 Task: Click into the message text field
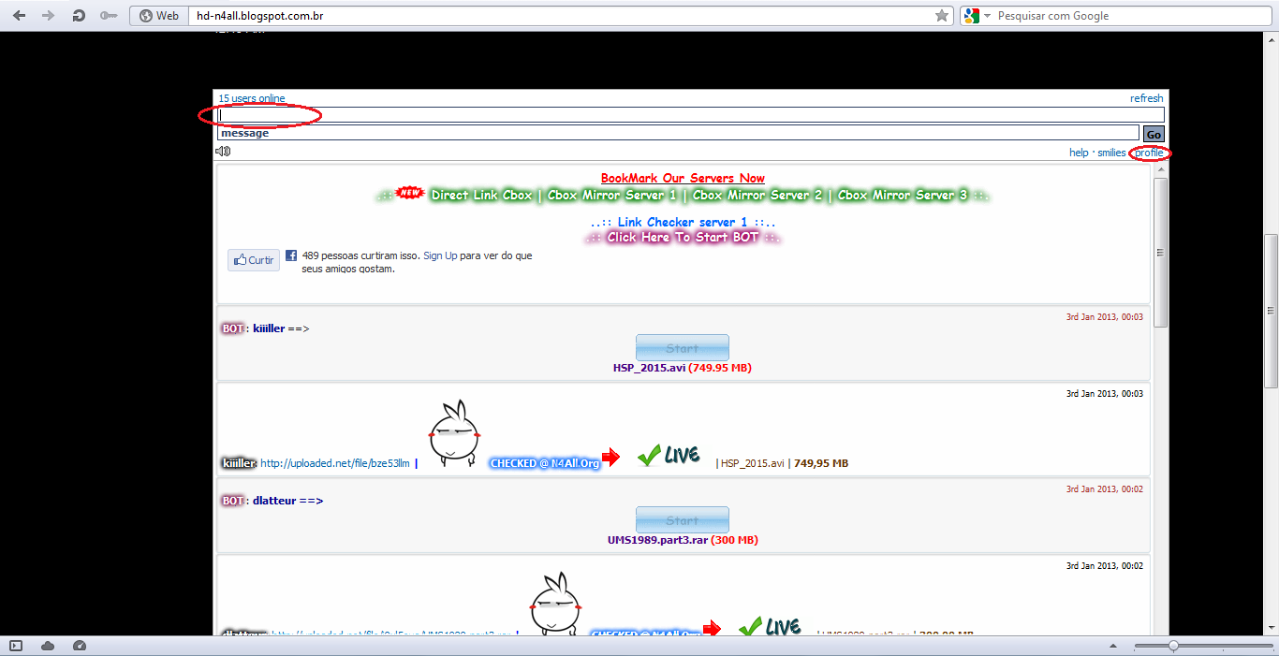point(678,133)
